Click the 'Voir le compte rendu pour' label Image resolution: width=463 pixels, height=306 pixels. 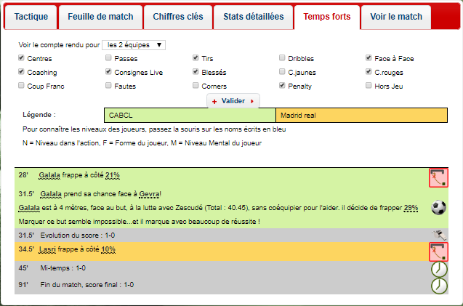tap(59, 45)
